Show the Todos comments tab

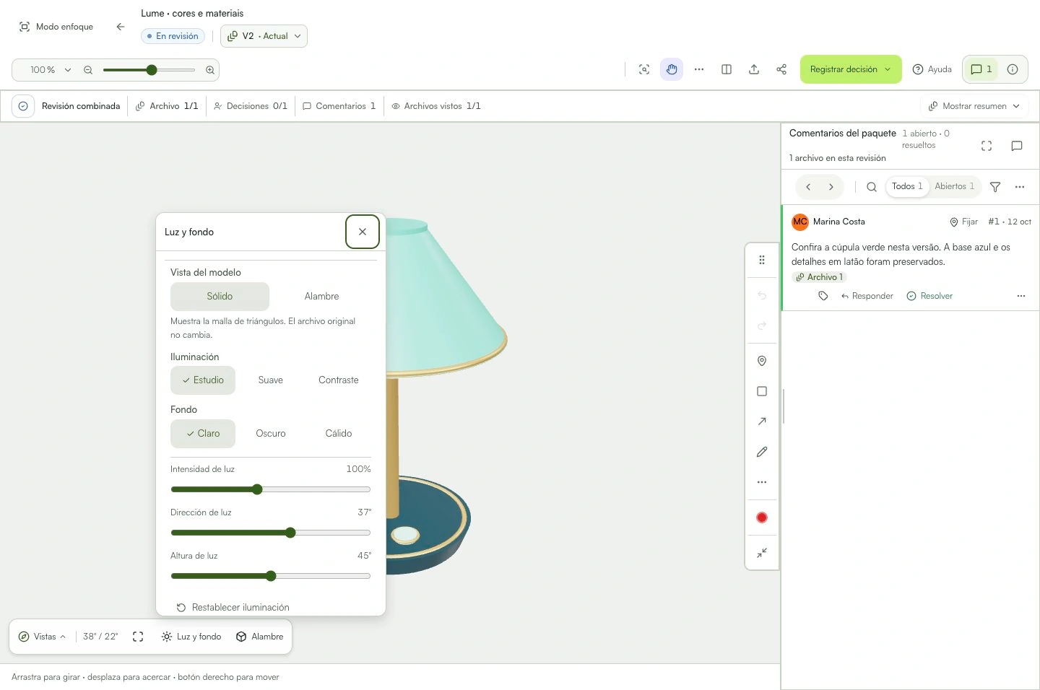(x=907, y=186)
